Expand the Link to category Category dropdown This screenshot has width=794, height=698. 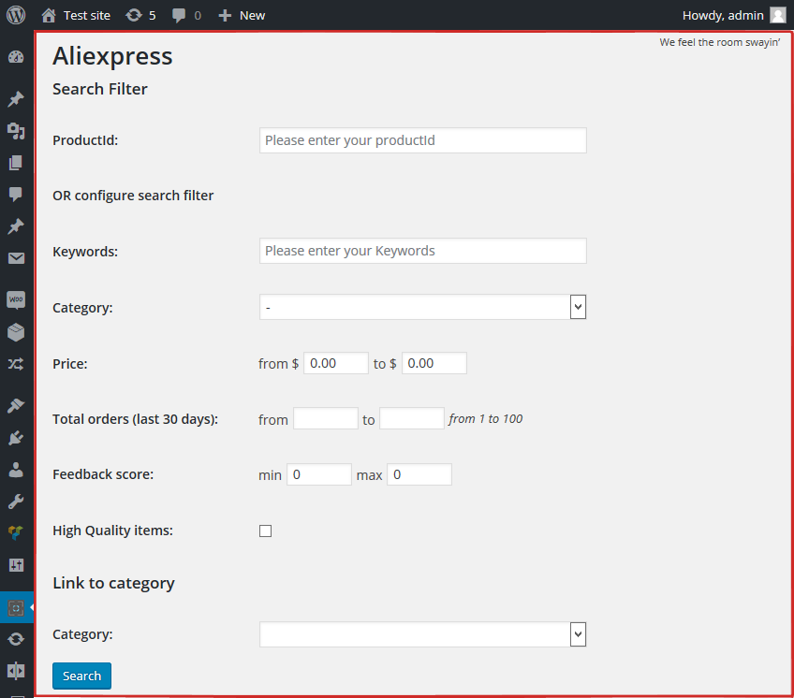click(x=423, y=634)
